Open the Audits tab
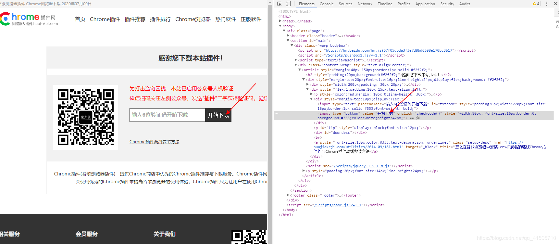This screenshot has height=244, width=559. point(465,4)
